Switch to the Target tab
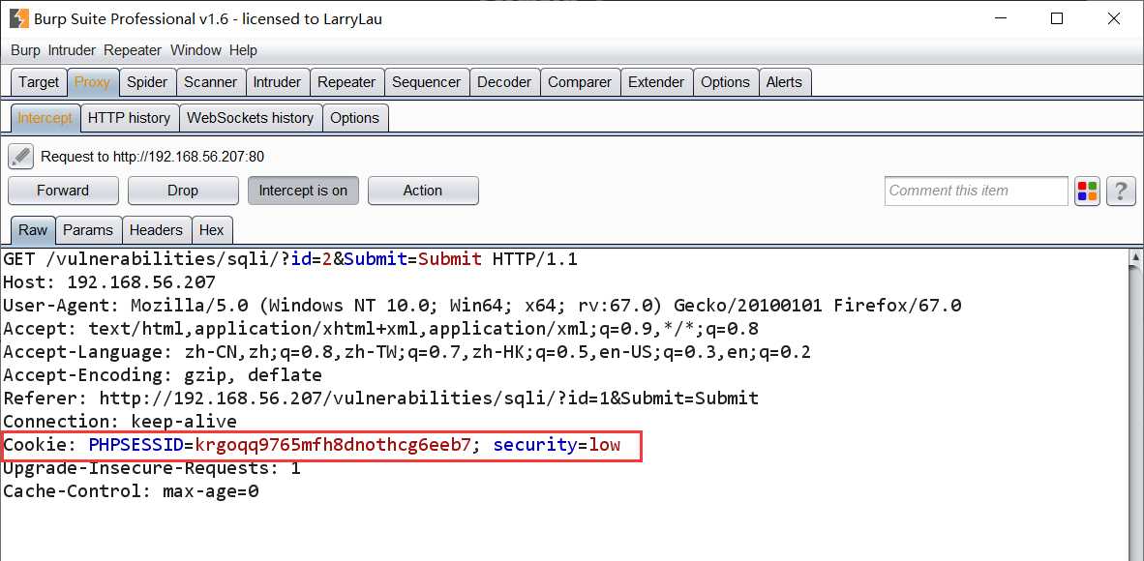The image size is (1144, 561). pyautogui.click(x=39, y=82)
